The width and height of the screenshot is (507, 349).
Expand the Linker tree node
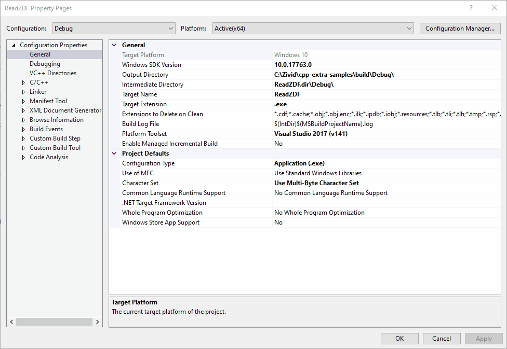coord(23,92)
